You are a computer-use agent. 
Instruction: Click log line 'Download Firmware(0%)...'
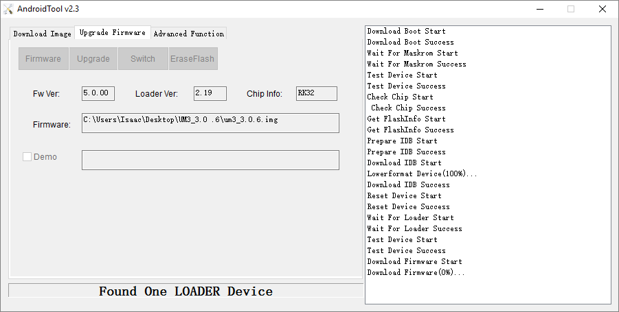tap(416, 273)
